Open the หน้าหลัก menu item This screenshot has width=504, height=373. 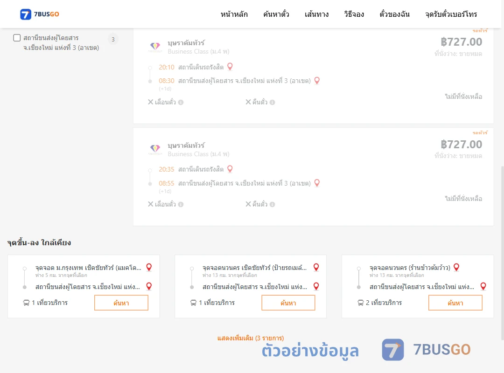pyautogui.click(x=234, y=14)
